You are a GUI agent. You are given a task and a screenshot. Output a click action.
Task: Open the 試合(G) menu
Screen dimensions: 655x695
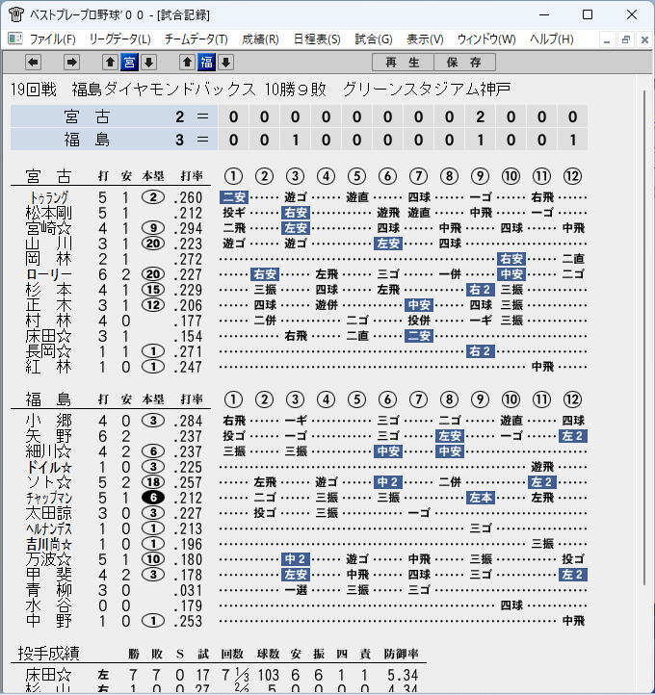pos(374,39)
